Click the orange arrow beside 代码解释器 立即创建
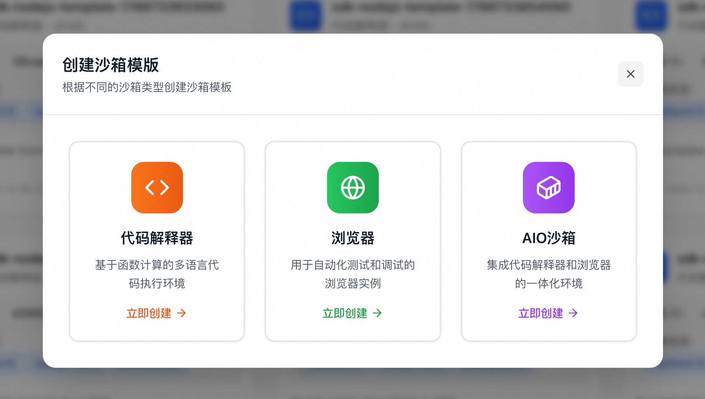 (183, 313)
